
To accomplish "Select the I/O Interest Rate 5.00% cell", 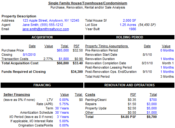I will [64, 121].
